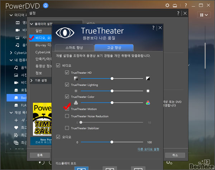The height and width of the screenshot is (170, 215).
Task: Click grayscale circles icon of TrueTheater Color
Action: tap(76, 103)
